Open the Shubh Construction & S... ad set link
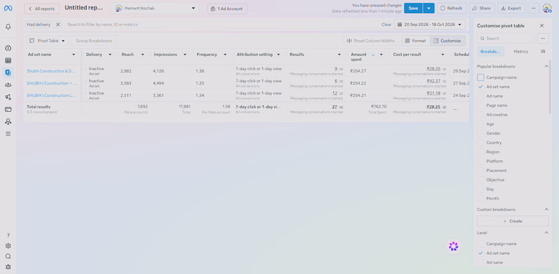The width and height of the screenshot is (559, 274). point(51,71)
